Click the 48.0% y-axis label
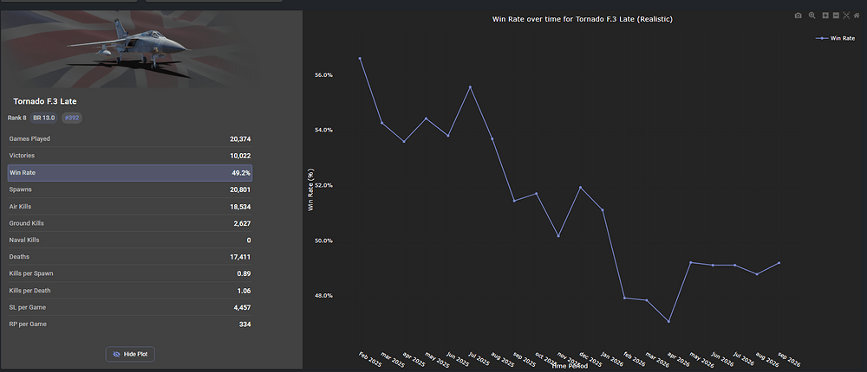This screenshot has height=372, width=867. pyautogui.click(x=323, y=296)
